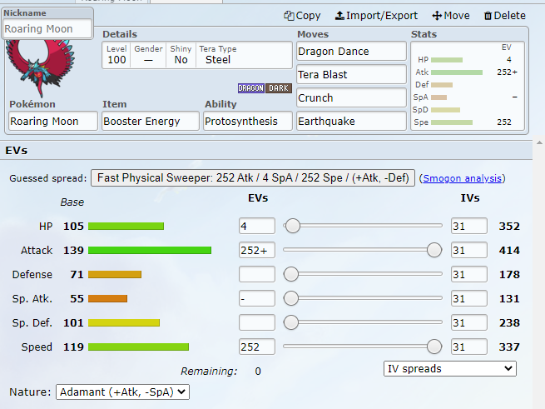
Task: Click the Speed EV slider handle
Action: pos(434,347)
